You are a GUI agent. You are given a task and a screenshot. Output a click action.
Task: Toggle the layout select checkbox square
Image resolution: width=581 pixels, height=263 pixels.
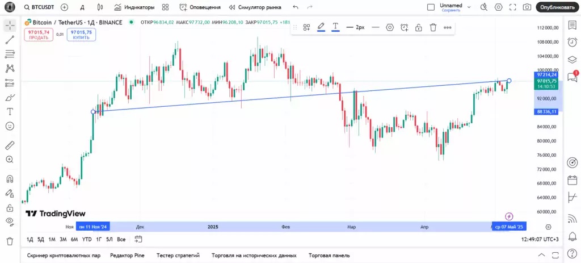[x=431, y=7]
